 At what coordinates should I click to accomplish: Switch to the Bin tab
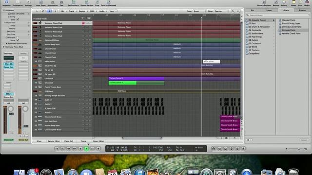(253, 10)
